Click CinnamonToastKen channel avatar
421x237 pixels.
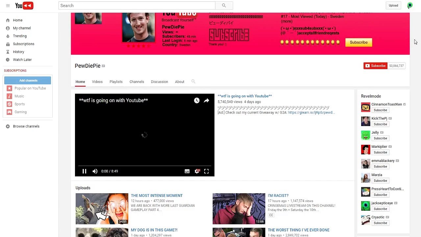click(366, 107)
